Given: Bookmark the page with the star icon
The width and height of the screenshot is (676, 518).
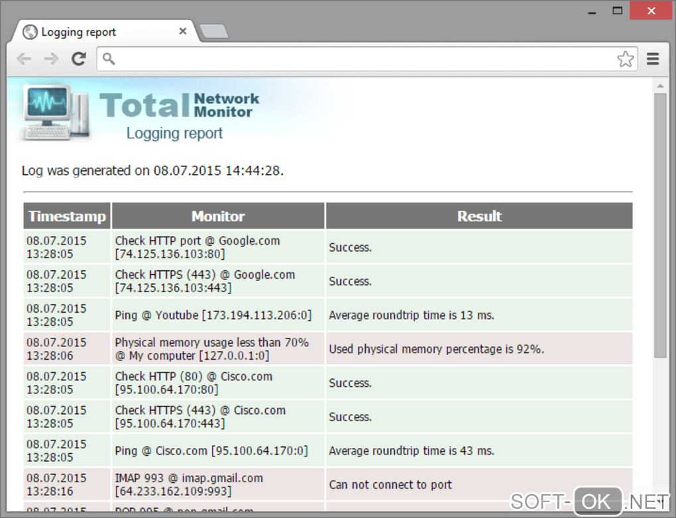Looking at the screenshot, I should (625, 59).
